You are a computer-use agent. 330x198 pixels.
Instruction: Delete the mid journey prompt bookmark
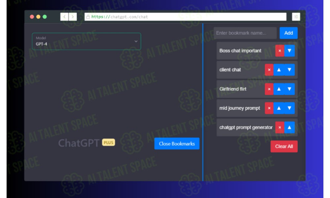click(x=269, y=108)
